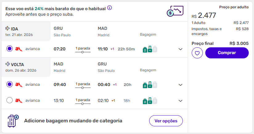Expand details of the 13:10 return flight

click(181, 101)
